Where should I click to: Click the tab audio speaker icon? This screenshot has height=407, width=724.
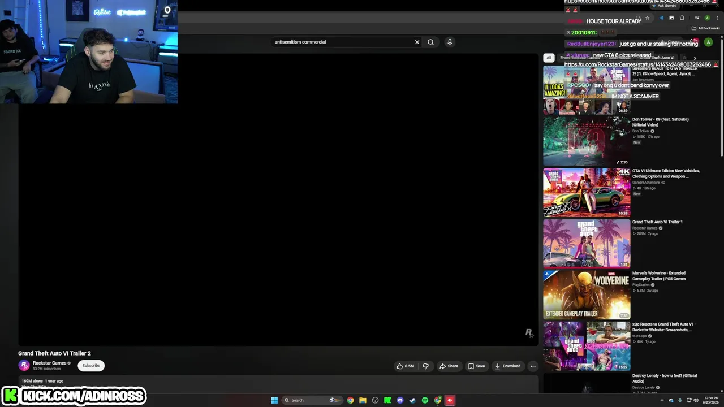point(661,18)
